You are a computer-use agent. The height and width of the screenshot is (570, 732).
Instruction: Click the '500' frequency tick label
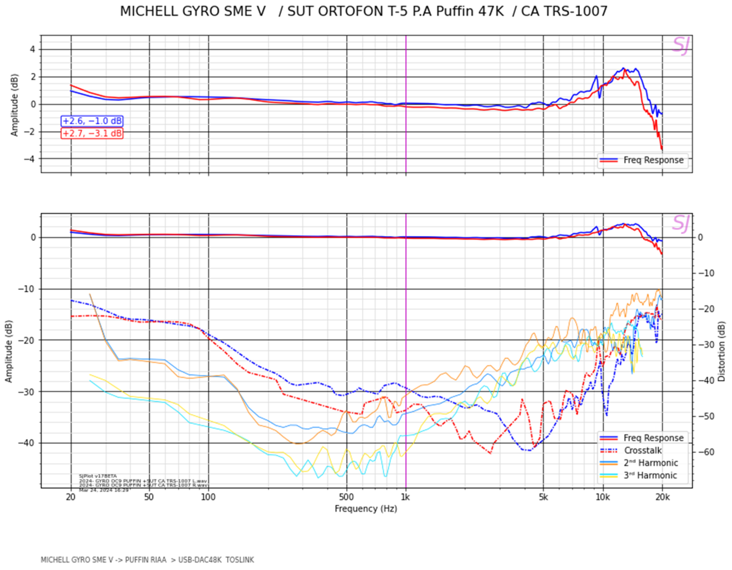[x=346, y=497]
